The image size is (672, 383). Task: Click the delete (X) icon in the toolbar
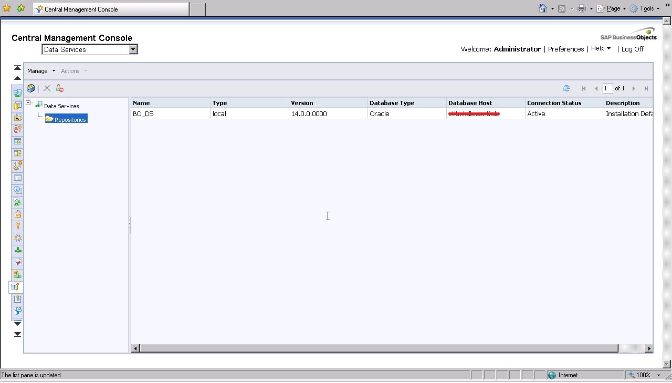pyautogui.click(x=47, y=88)
